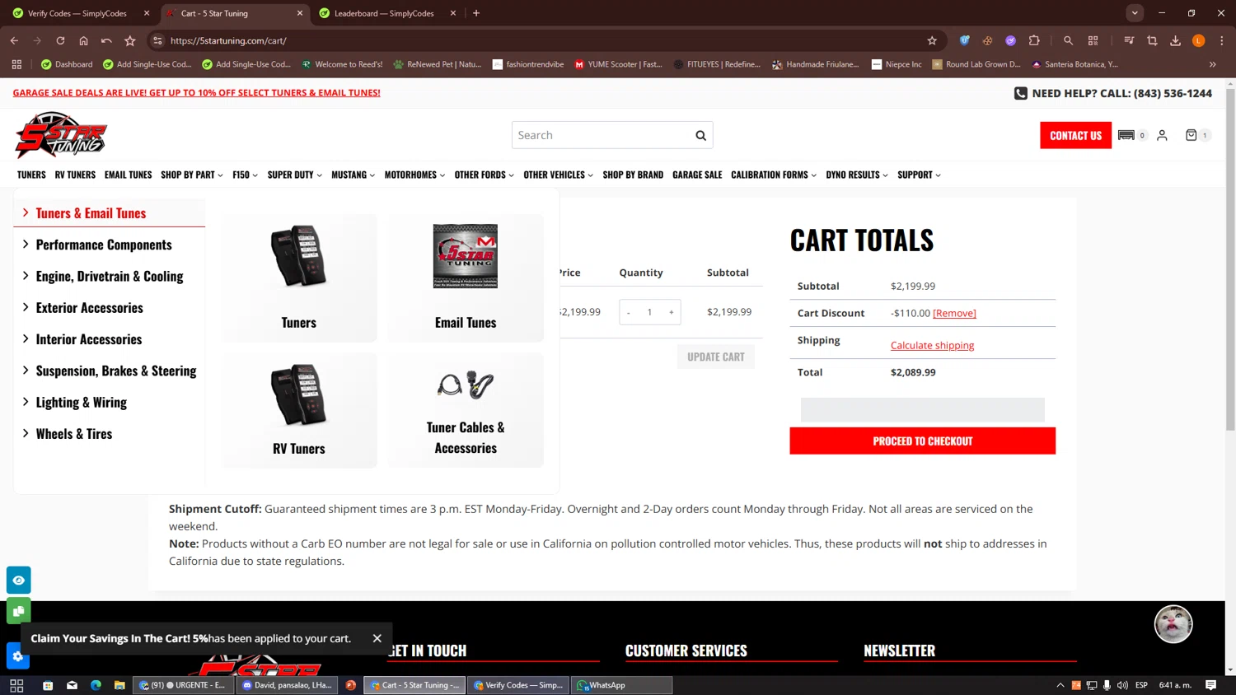Open the Support dropdown menu

pos(919,175)
